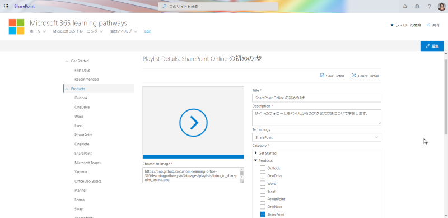Screen dimensions: 448x218
Task: Select PowerPoint in sidebar
Action: click(x=83, y=134)
